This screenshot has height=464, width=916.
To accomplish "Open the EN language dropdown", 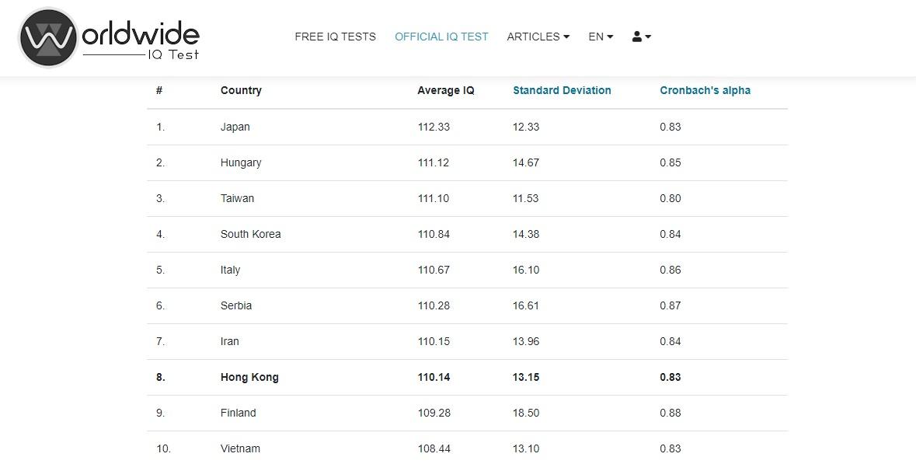I will tap(601, 37).
